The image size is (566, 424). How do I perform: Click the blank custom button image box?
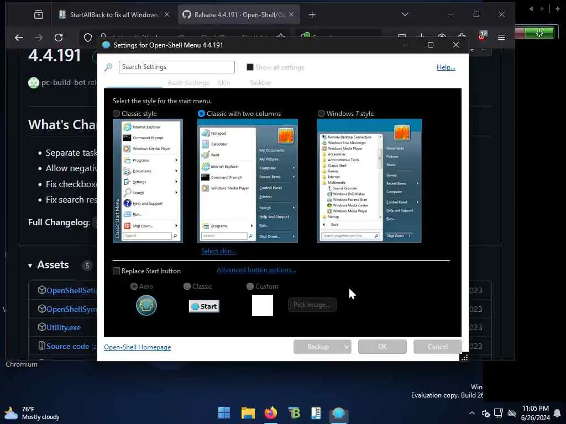263,305
